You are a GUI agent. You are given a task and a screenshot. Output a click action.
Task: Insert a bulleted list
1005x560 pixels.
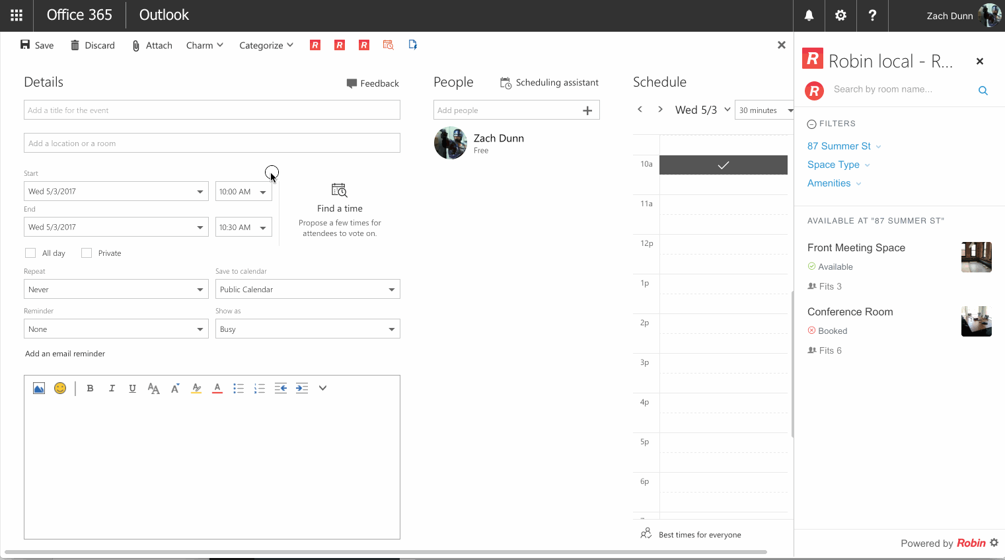coord(239,388)
